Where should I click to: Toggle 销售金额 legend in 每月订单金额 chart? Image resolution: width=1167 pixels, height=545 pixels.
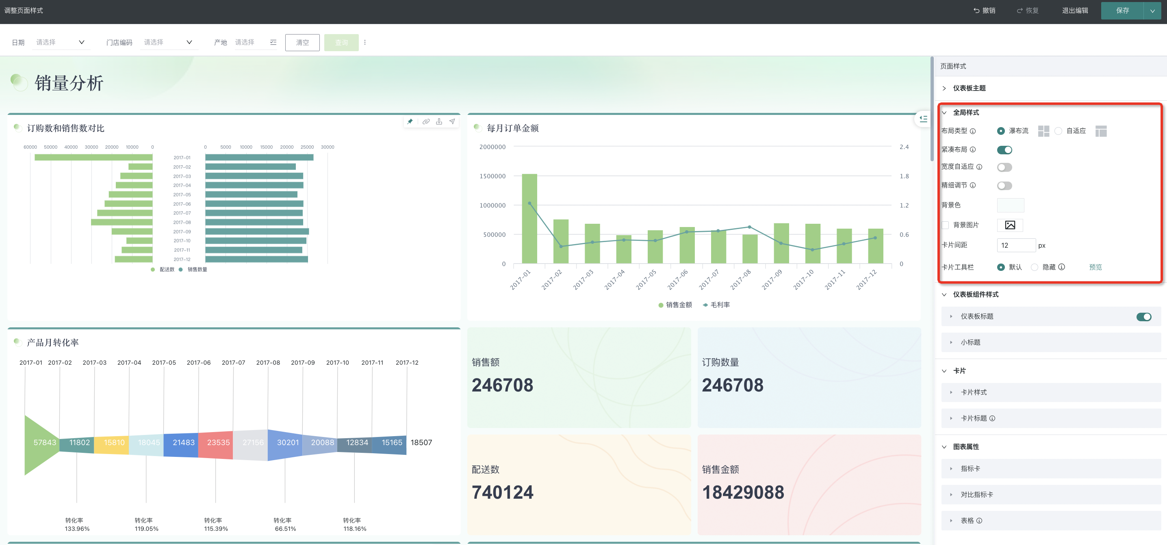pos(675,305)
